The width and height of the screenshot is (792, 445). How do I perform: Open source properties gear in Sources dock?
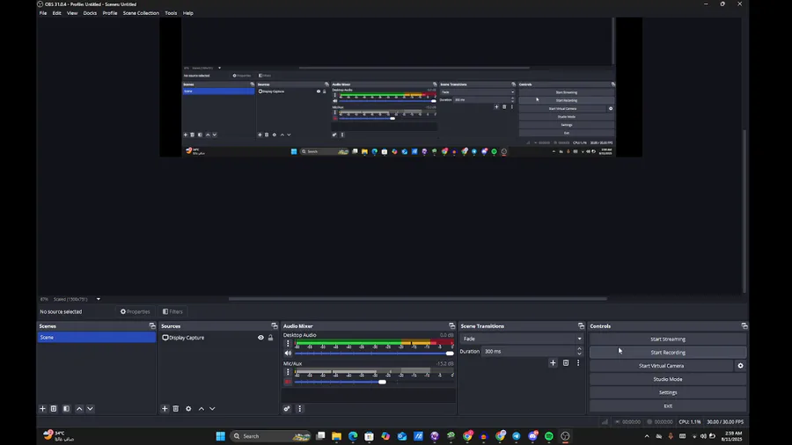(x=188, y=409)
